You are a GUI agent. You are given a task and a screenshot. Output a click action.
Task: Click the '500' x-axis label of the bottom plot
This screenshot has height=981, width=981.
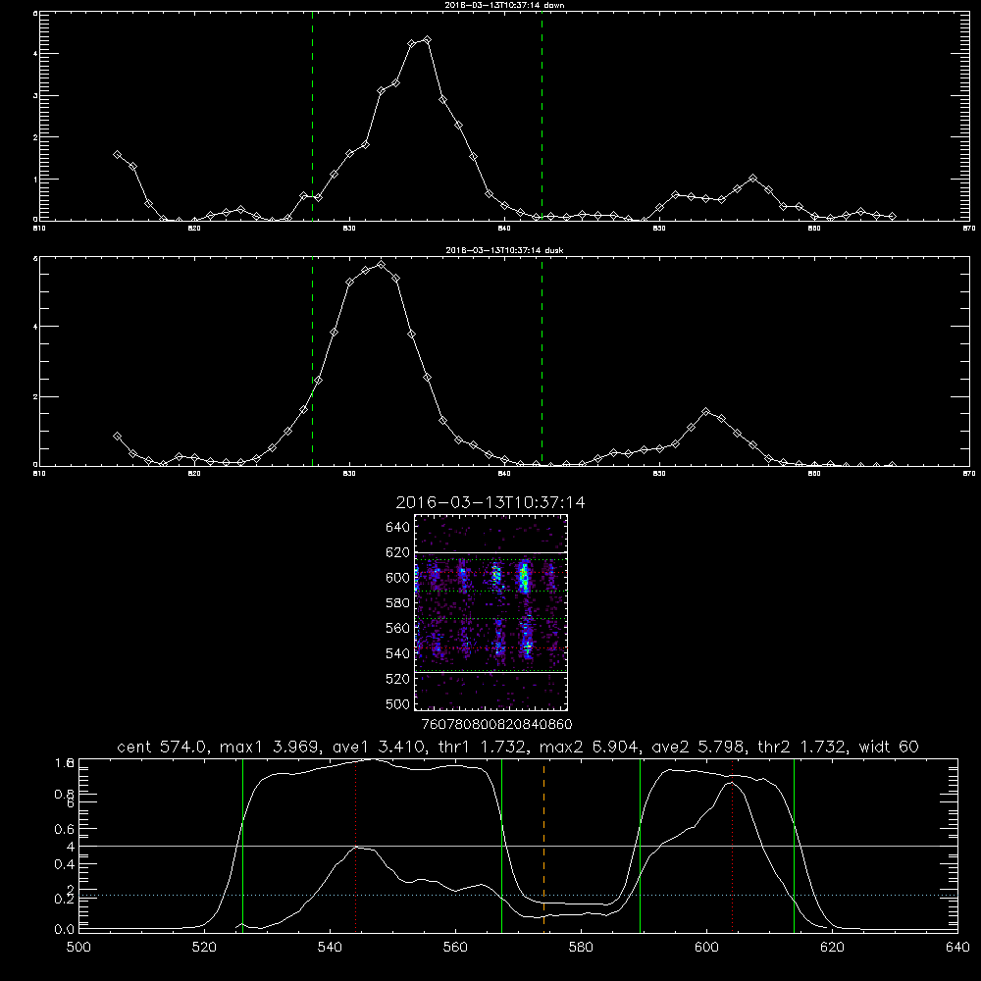pyautogui.click(x=78, y=948)
